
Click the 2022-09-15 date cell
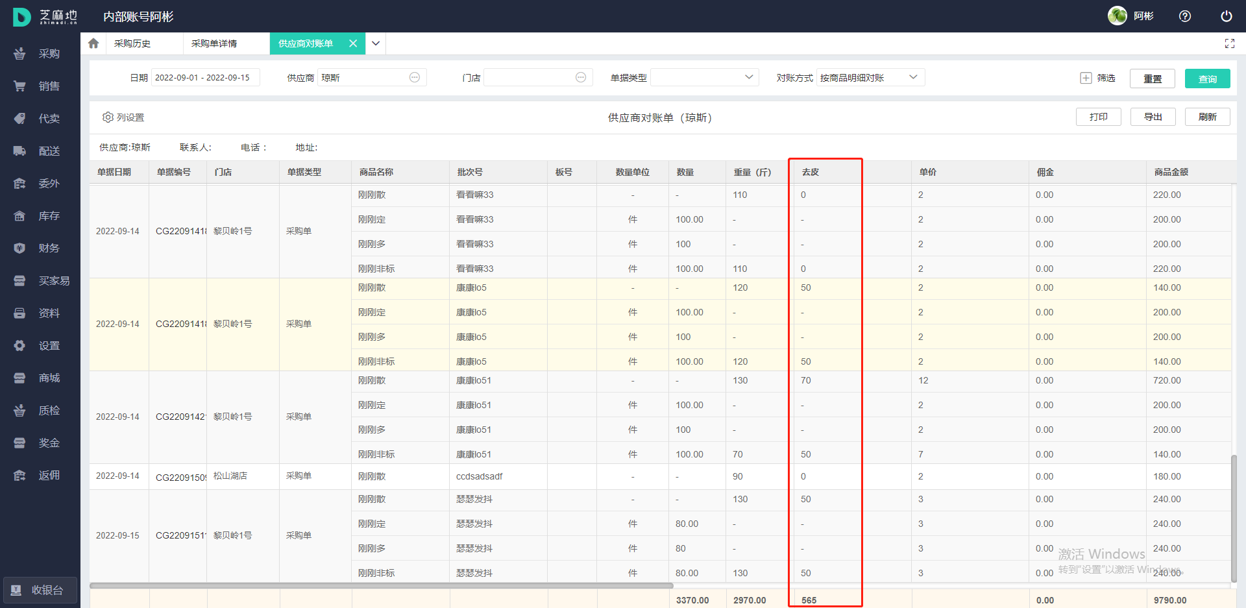(117, 535)
